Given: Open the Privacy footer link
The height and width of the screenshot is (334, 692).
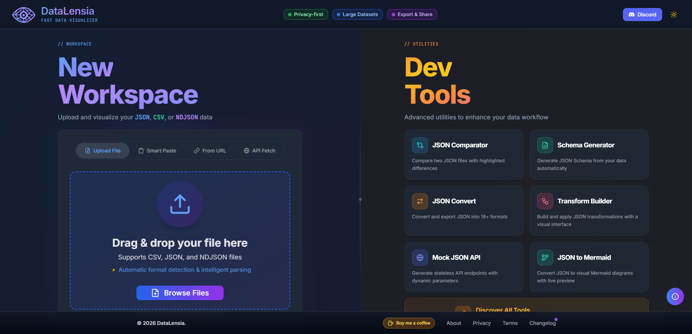Looking at the screenshot, I should [482, 323].
